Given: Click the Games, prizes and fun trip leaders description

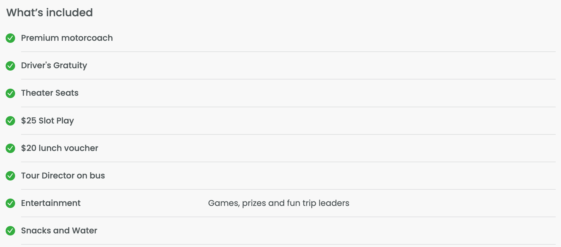Looking at the screenshot, I should point(278,203).
